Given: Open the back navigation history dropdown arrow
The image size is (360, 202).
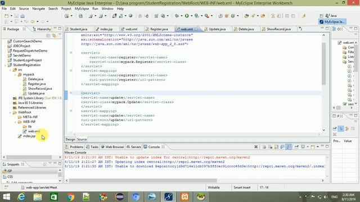Looking at the screenshot, I should [x=38, y=21].
